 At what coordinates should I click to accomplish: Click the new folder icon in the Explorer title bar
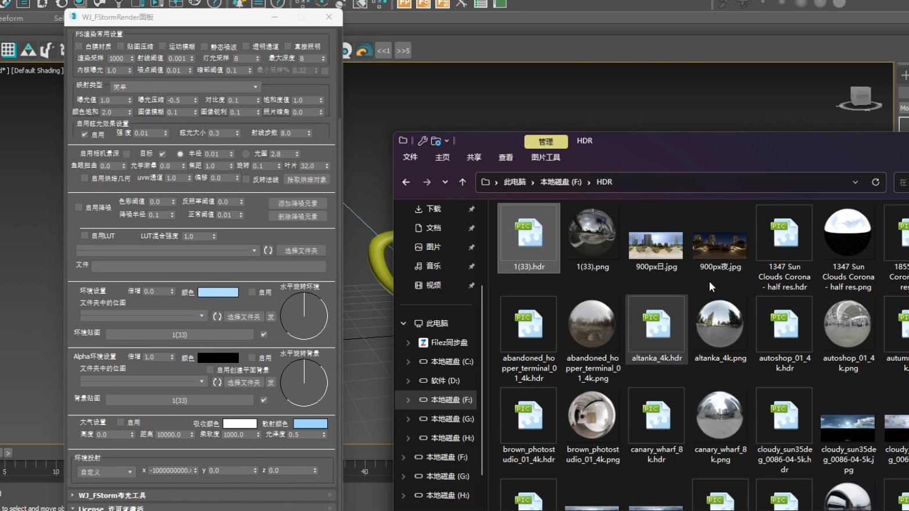pyautogui.click(x=436, y=141)
